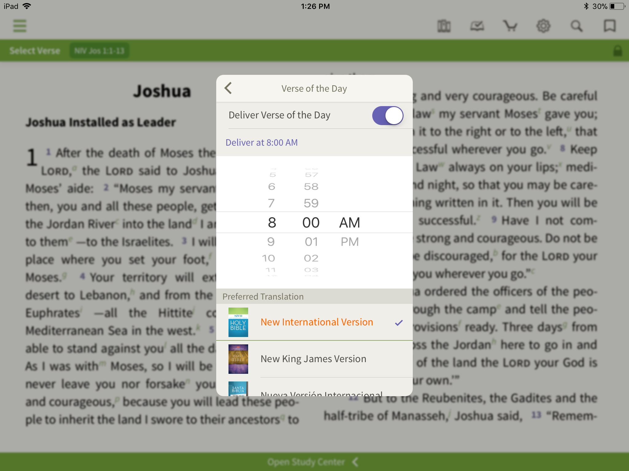Select PM in time picker
Screen dimensions: 629x471
click(x=350, y=242)
